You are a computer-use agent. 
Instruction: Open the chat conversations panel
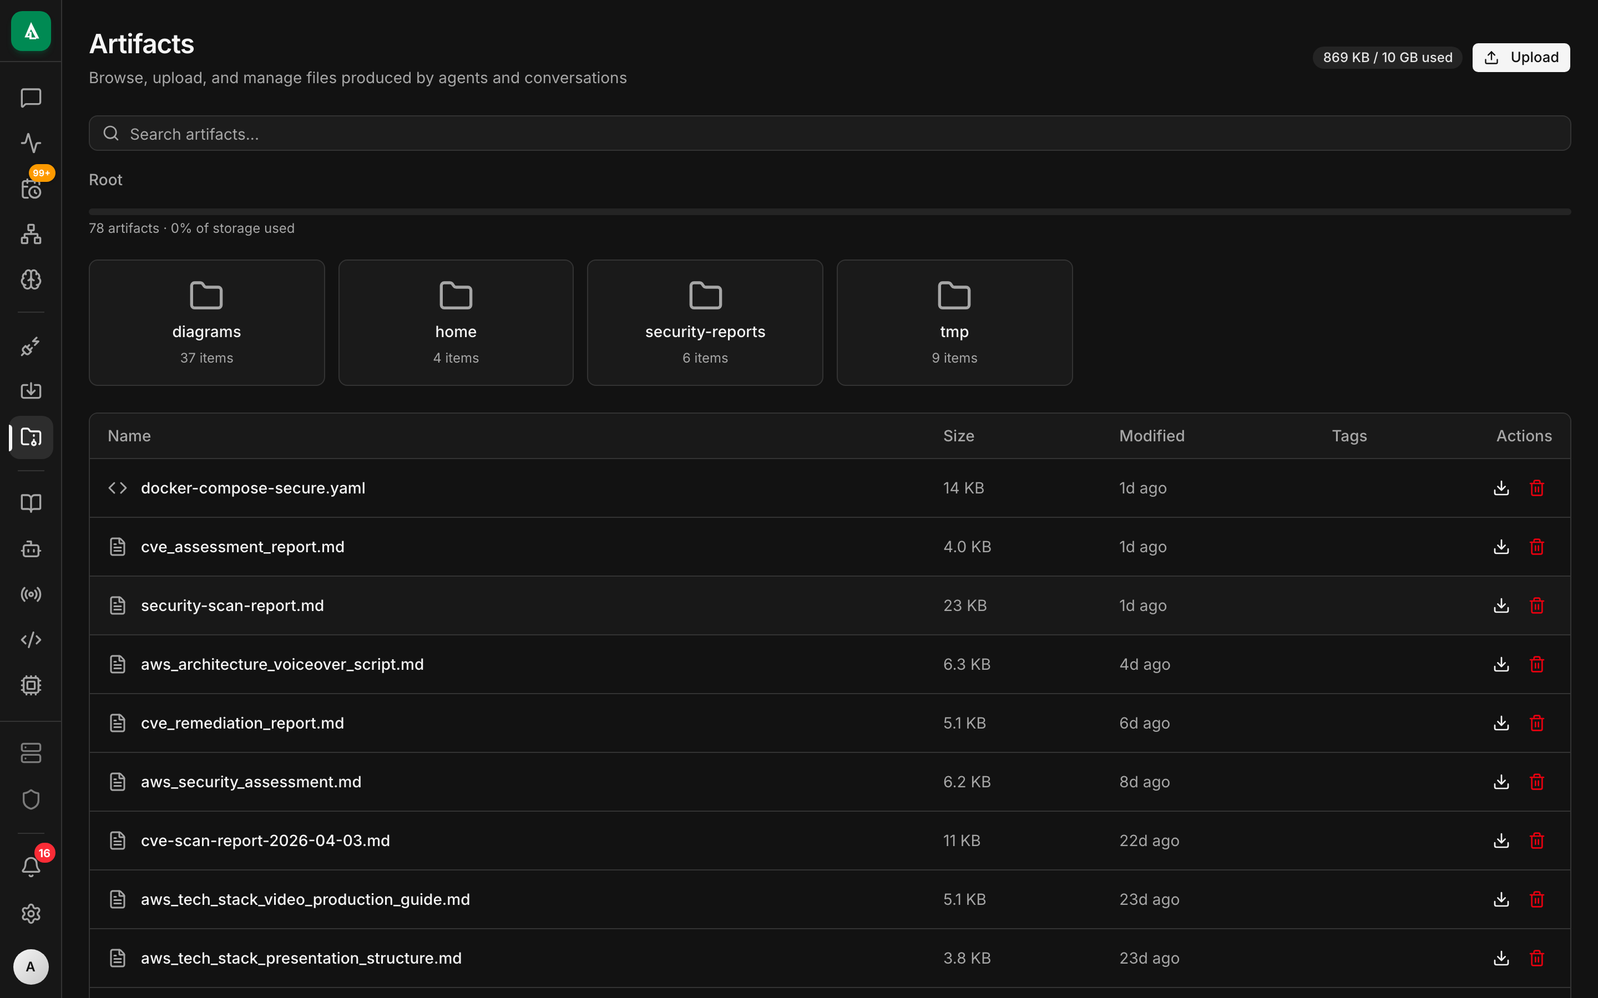31,98
